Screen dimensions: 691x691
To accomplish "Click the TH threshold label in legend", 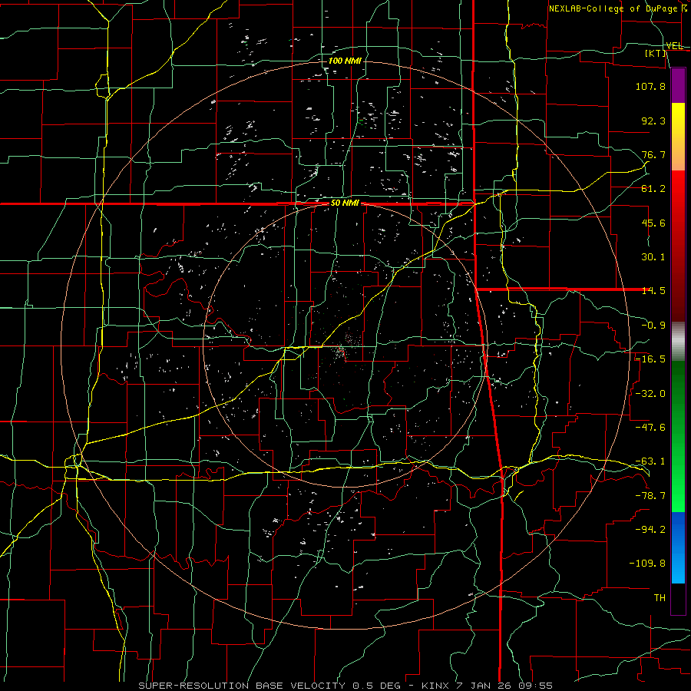I will tap(660, 597).
